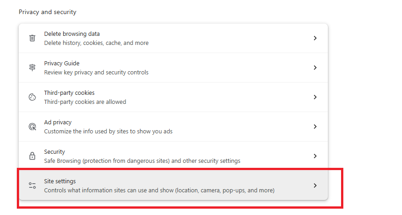Image resolution: width=402 pixels, height=215 pixels.
Task: Click the arrow at the end of the Ad privacy row
Action: point(315,127)
